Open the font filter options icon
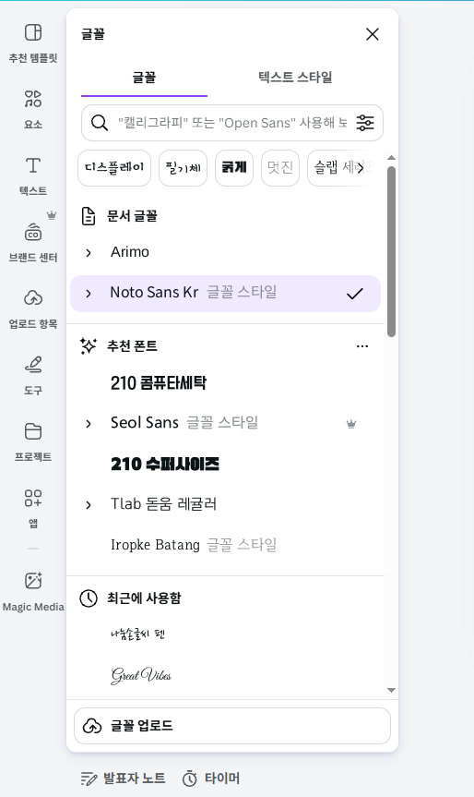474x797 pixels. click(x=365, y=123)
